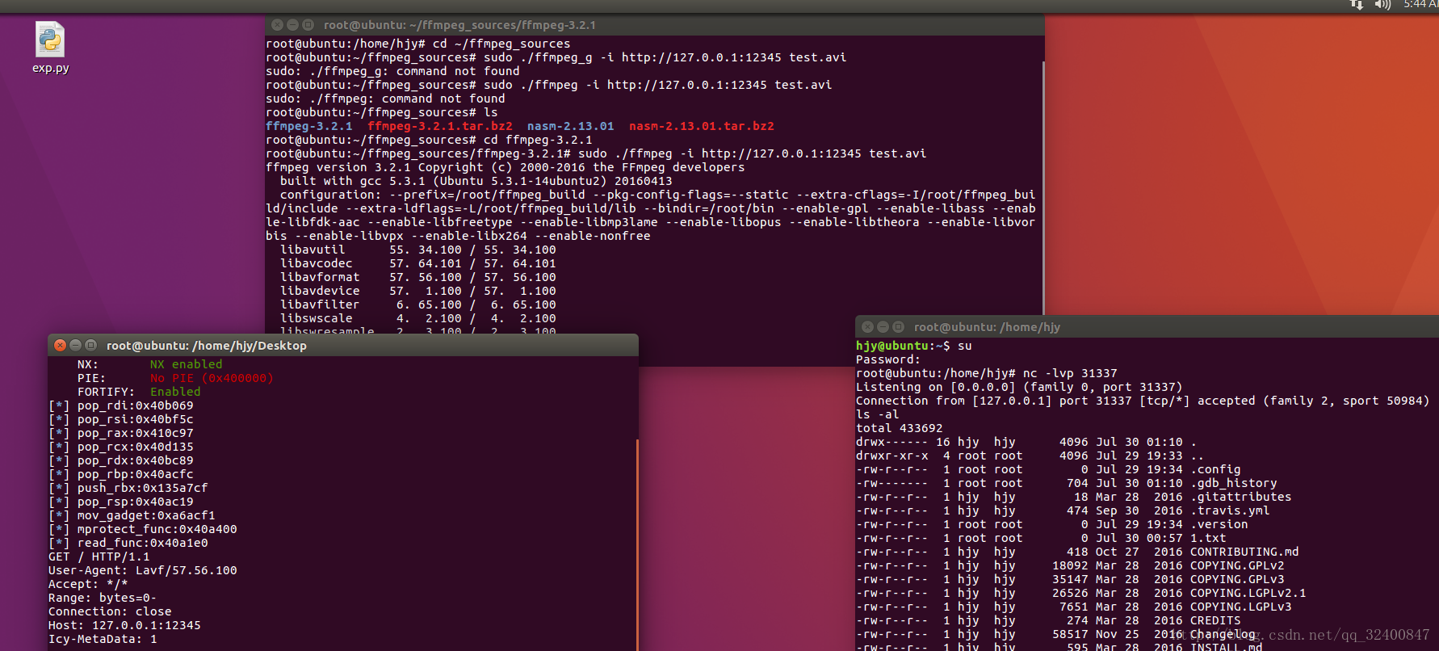Click the '.gdb_history' file entry

click(1234, 483)
